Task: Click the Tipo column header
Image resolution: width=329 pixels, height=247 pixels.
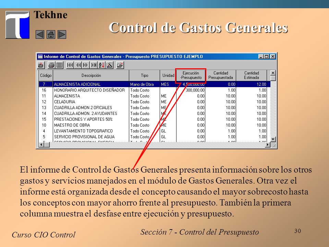Action: tap(145, 75)
